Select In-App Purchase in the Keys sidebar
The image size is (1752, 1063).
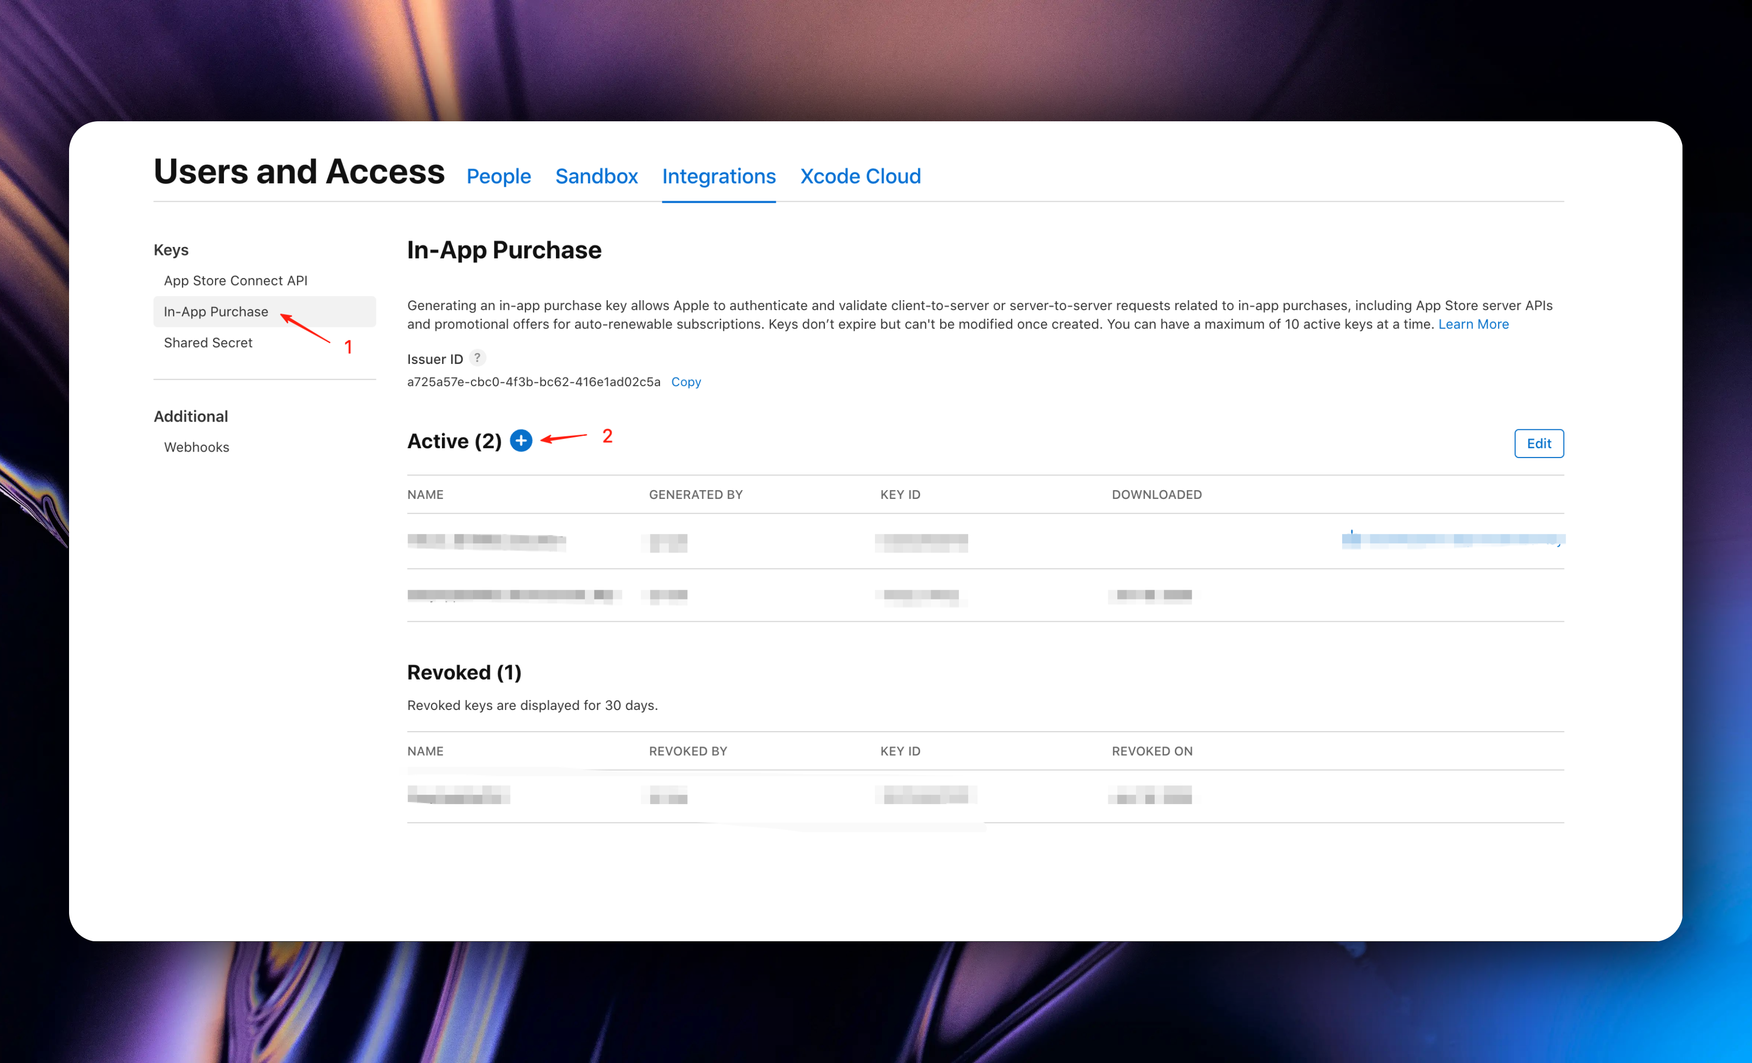(216, 312)
